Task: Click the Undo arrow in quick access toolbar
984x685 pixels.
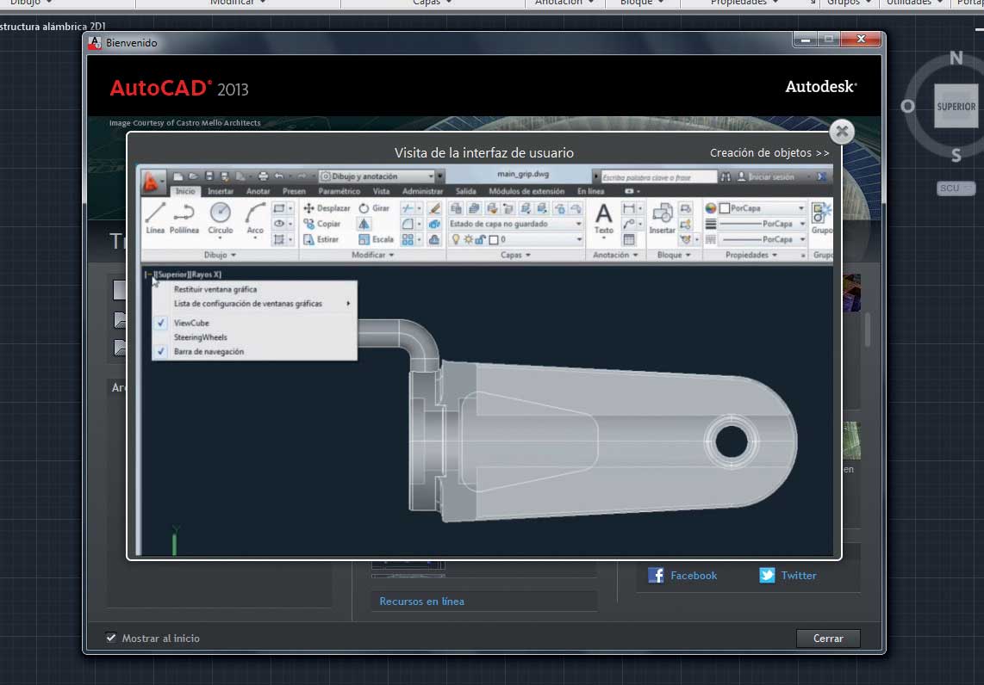Action: [278, 176]
